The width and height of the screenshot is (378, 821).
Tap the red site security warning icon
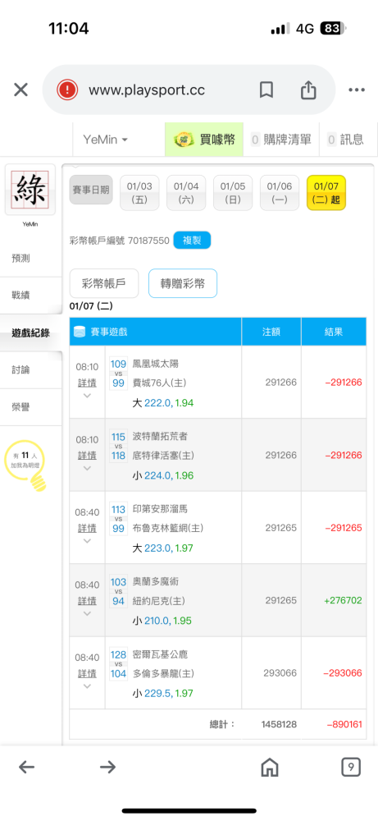[x=67, y=90]
